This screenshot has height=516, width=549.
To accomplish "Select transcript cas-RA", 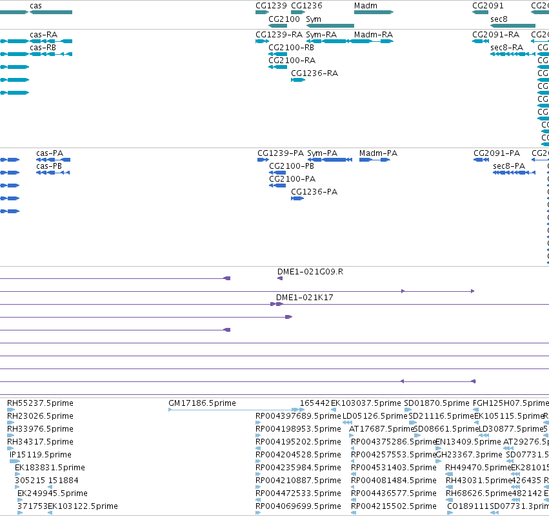I will click(x=51, y=41).
